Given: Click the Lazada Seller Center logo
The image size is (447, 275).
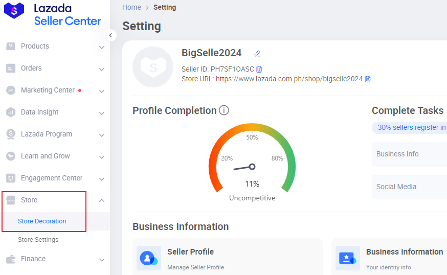Looking at the screenshot, I should pyautogui.click(x=53, y=14).
